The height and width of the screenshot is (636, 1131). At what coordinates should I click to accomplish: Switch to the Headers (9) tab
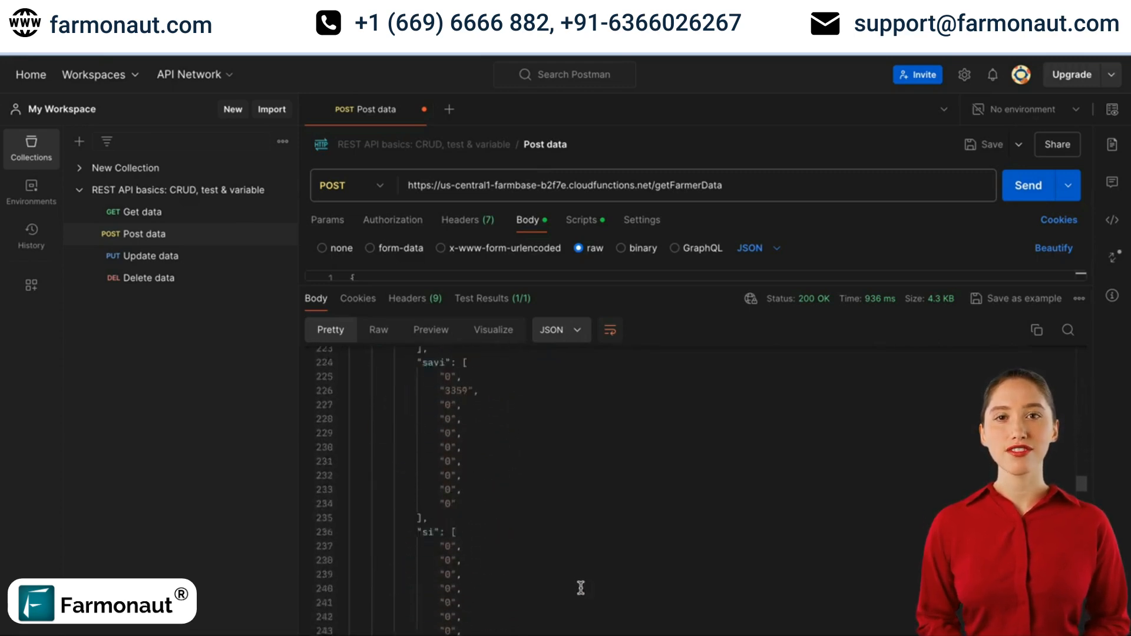point(415,297)
